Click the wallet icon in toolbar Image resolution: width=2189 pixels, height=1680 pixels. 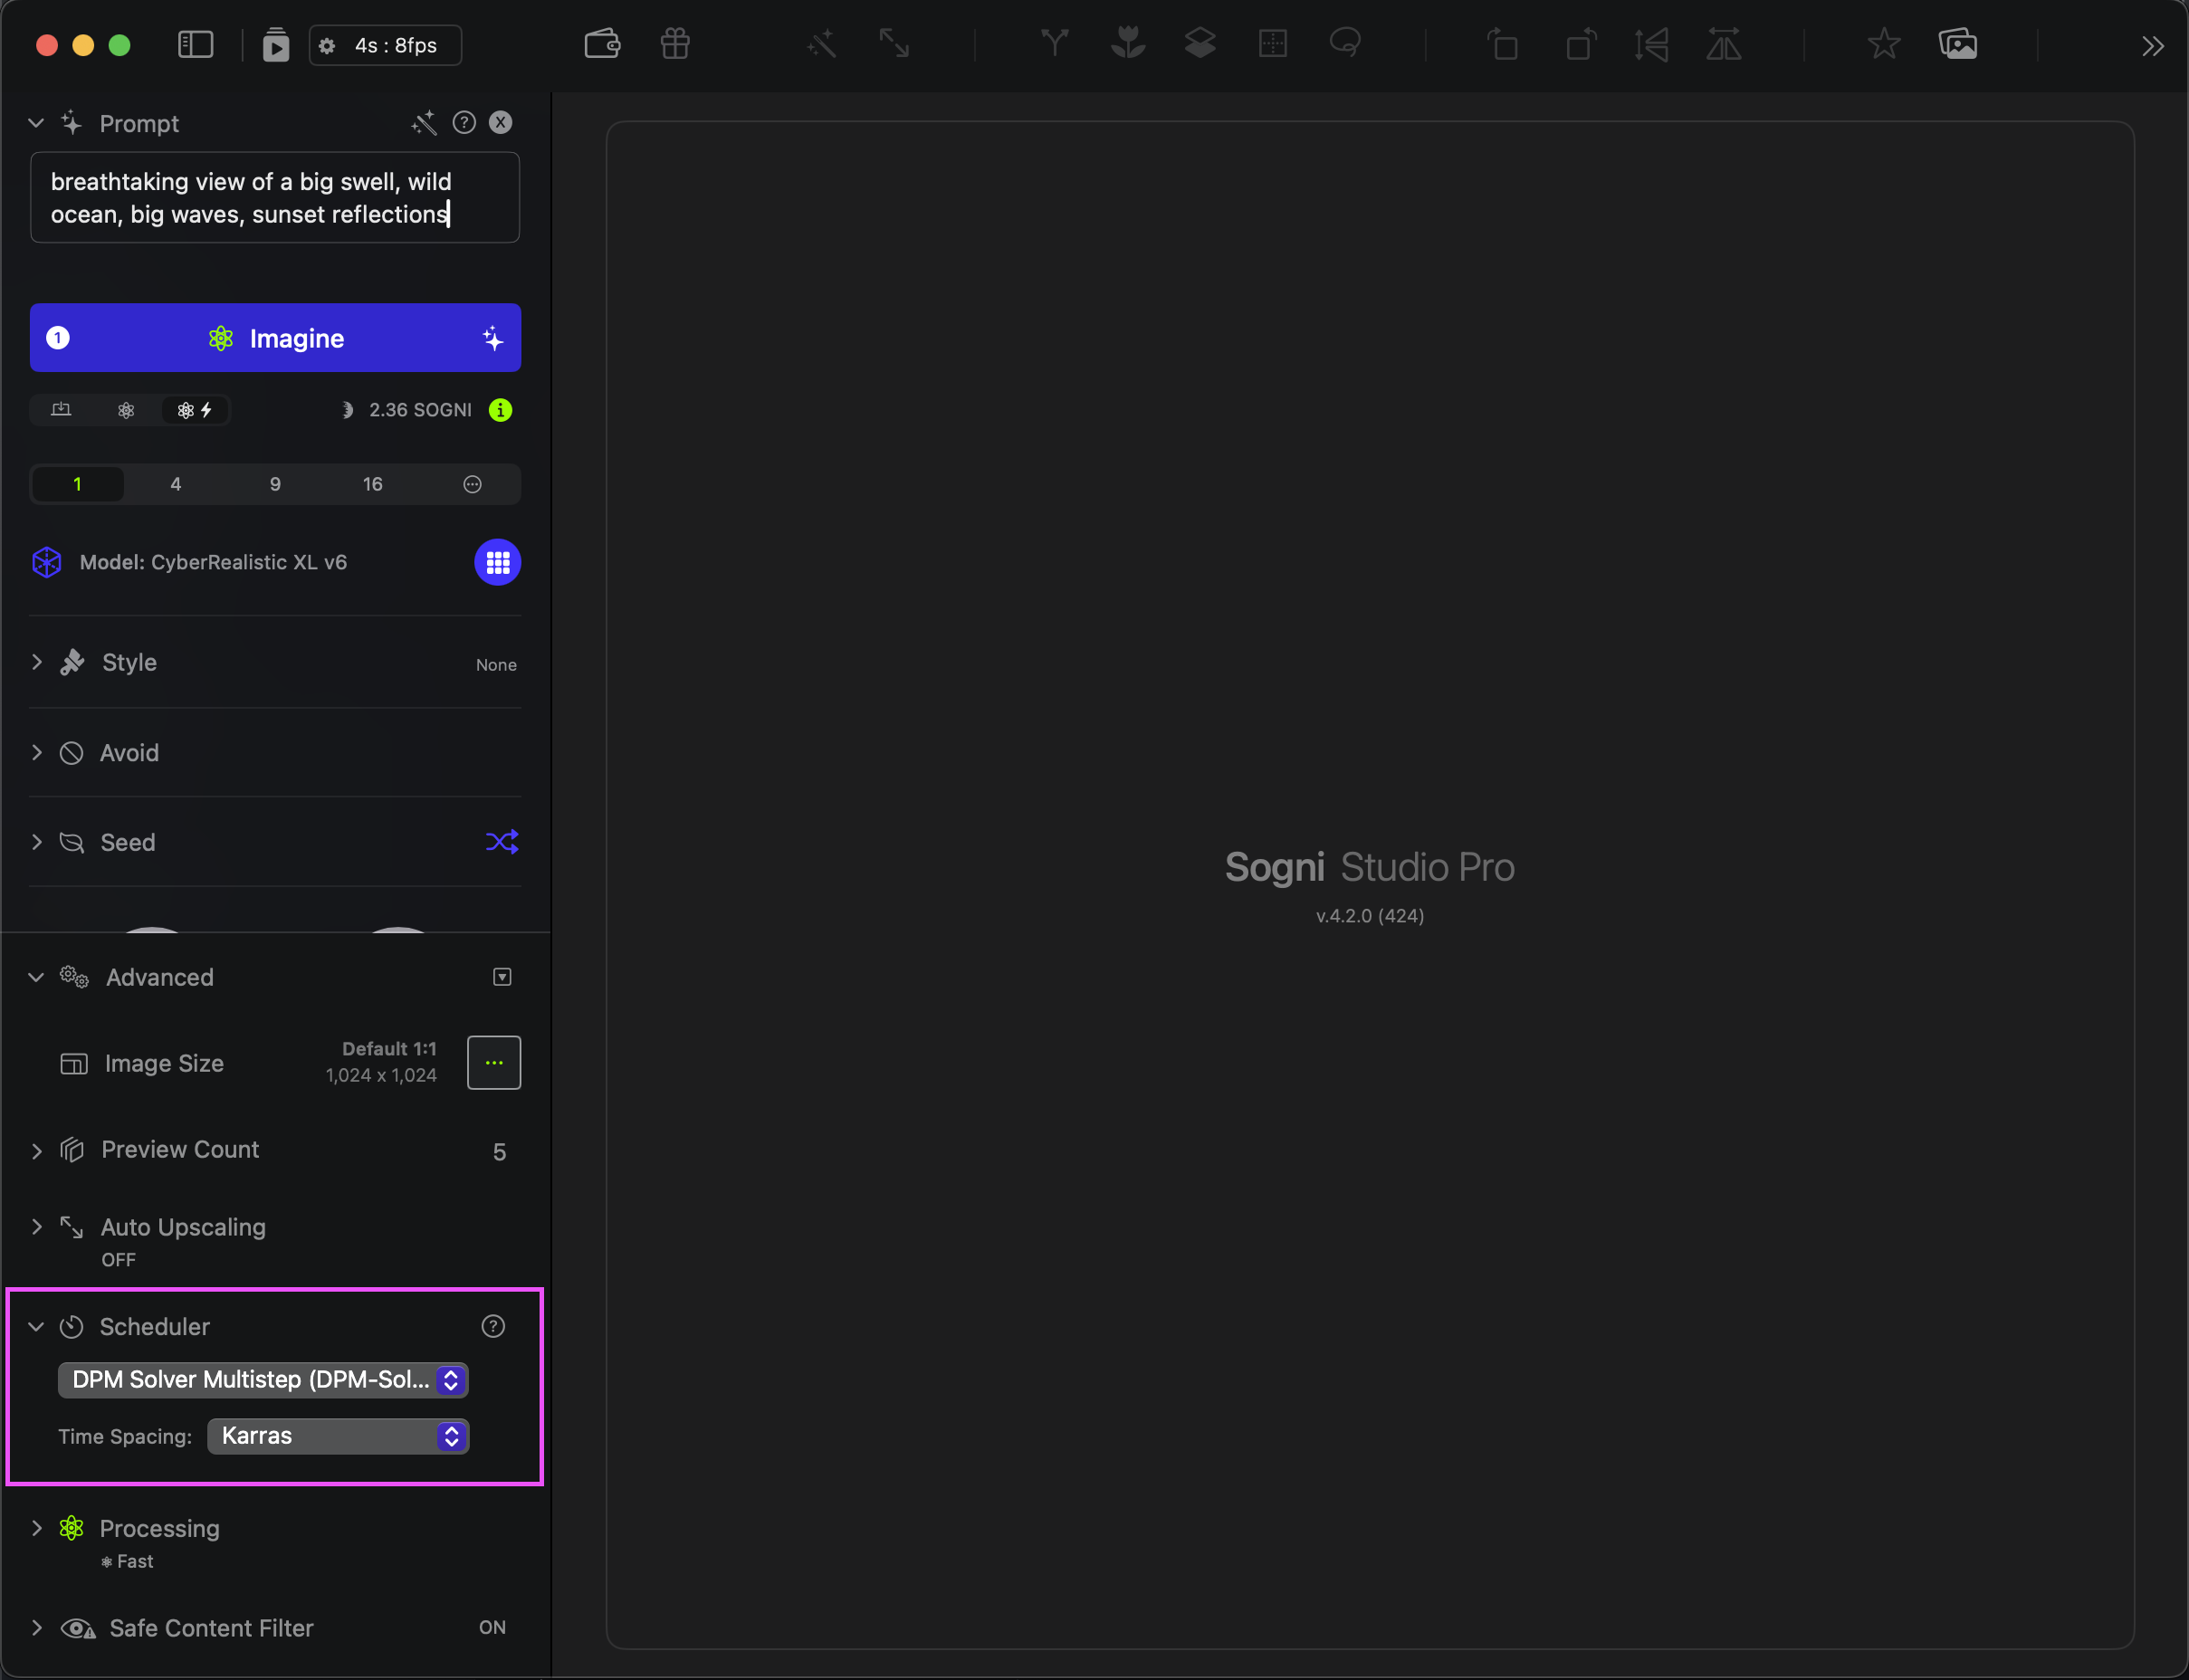point(602,44)
